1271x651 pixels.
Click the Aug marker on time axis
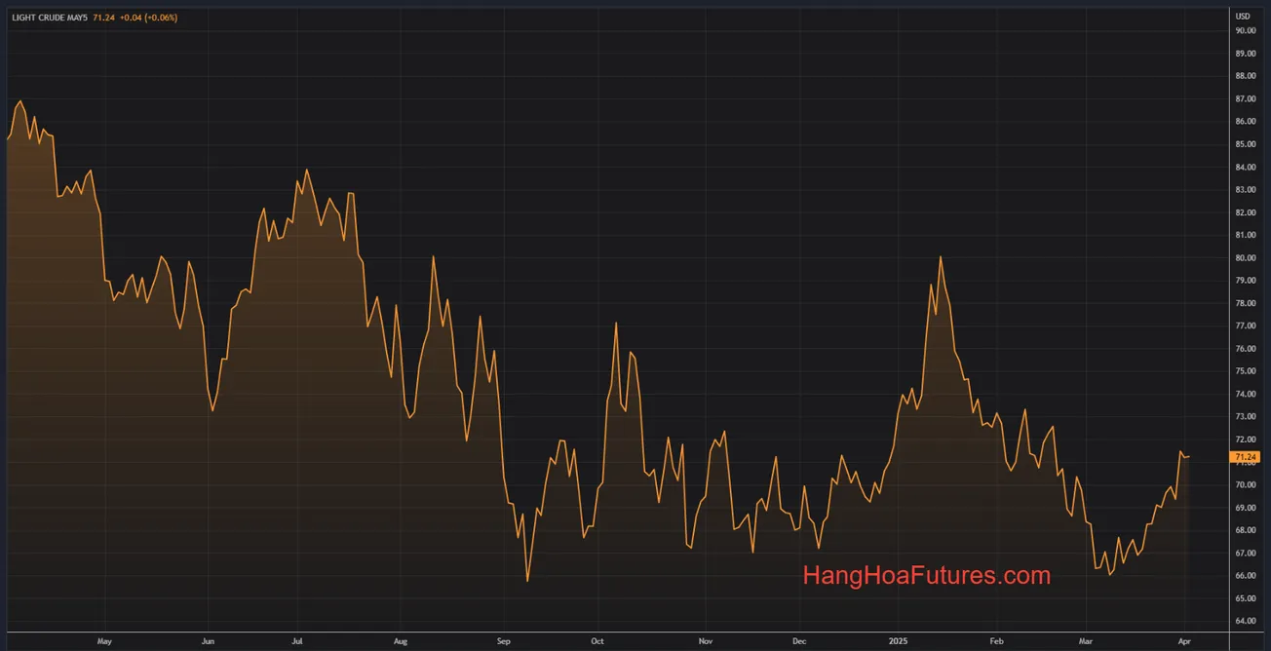click(x=400, y=641)
